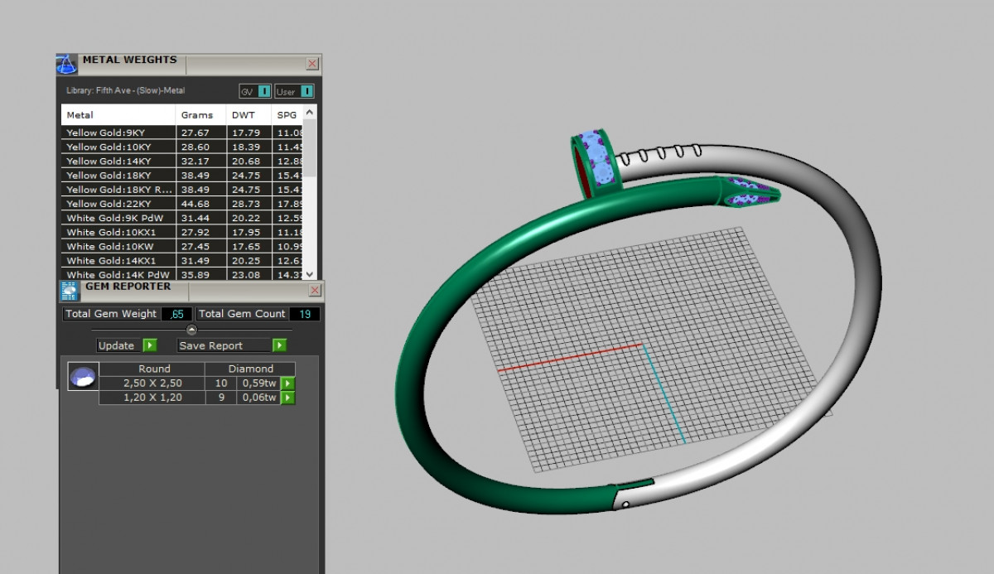Image resolution: width=994 pixels, height=574 pixels.
Task: Collapse the gem totals section arrow
Action: click(x=192, y=330)
